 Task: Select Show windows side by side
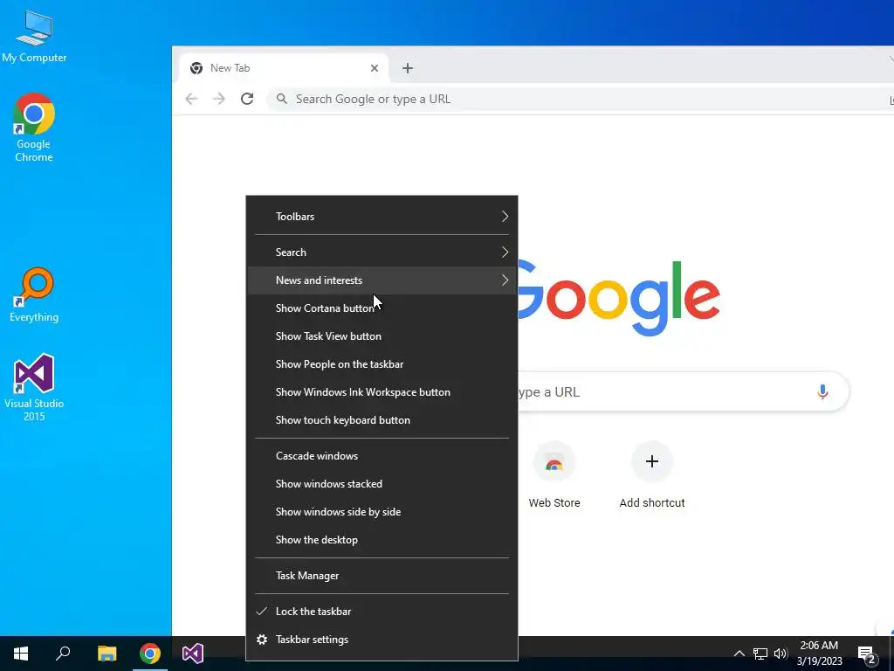(382, 512)
